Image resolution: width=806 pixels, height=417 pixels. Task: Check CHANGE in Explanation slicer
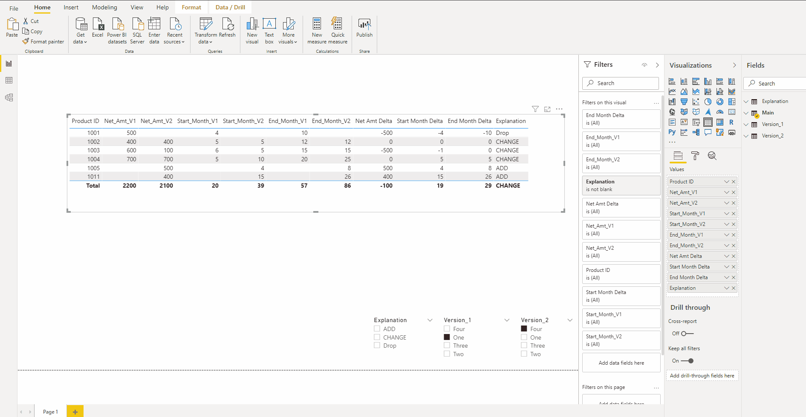click(377, 337)
